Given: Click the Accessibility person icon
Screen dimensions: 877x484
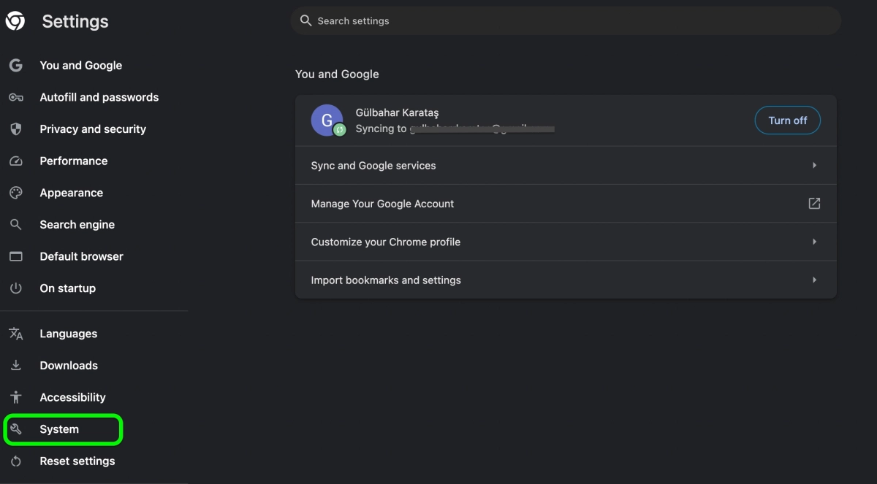Looking at the screenshot, I should [15, 396].
